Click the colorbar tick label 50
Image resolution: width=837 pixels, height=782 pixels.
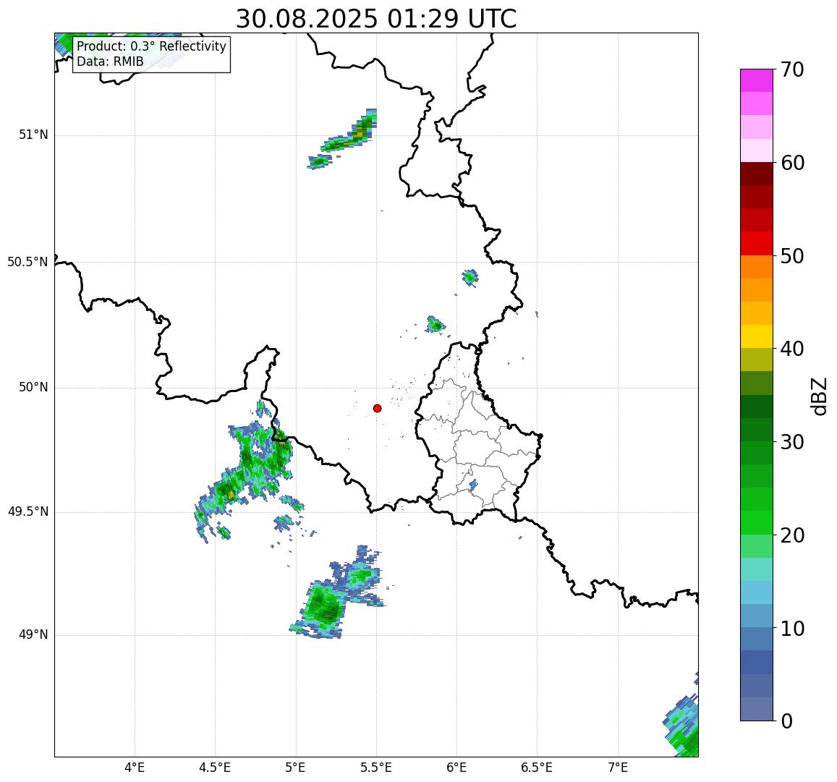click(791, 256)
